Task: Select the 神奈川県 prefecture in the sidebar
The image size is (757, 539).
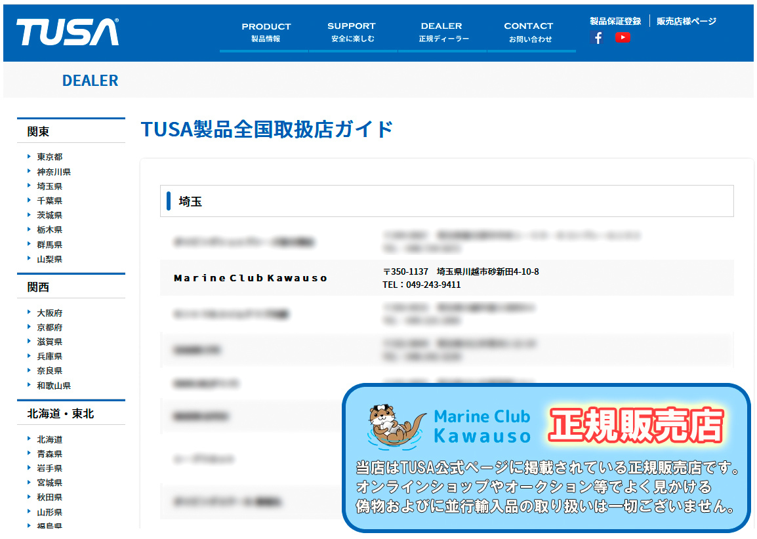Action: point(54,171)
